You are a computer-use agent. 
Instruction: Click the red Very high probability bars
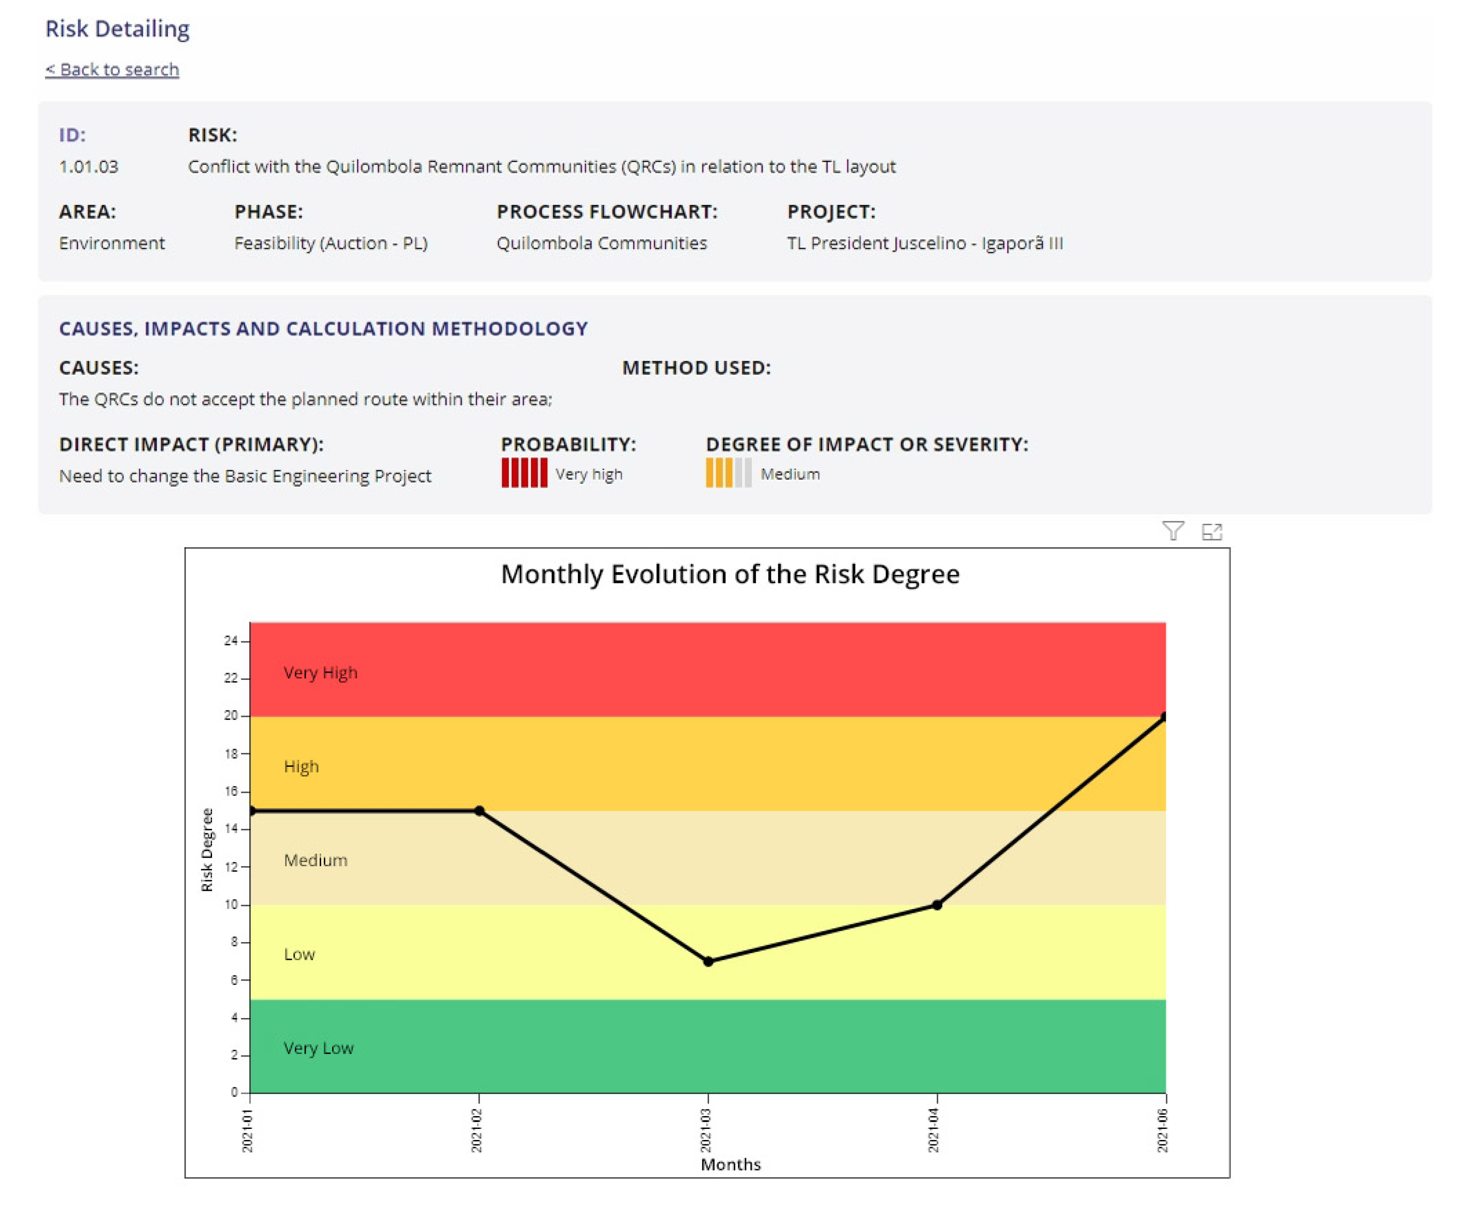[x=524, y=473]
